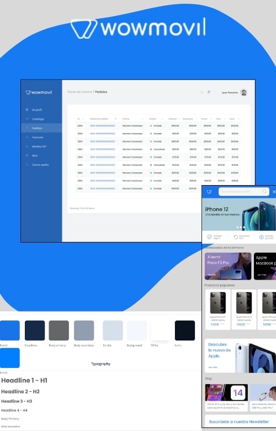Open the Web item in dashboard sidebar

point(35,156)
